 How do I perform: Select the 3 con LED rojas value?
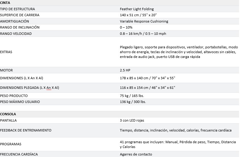[132, 120]
